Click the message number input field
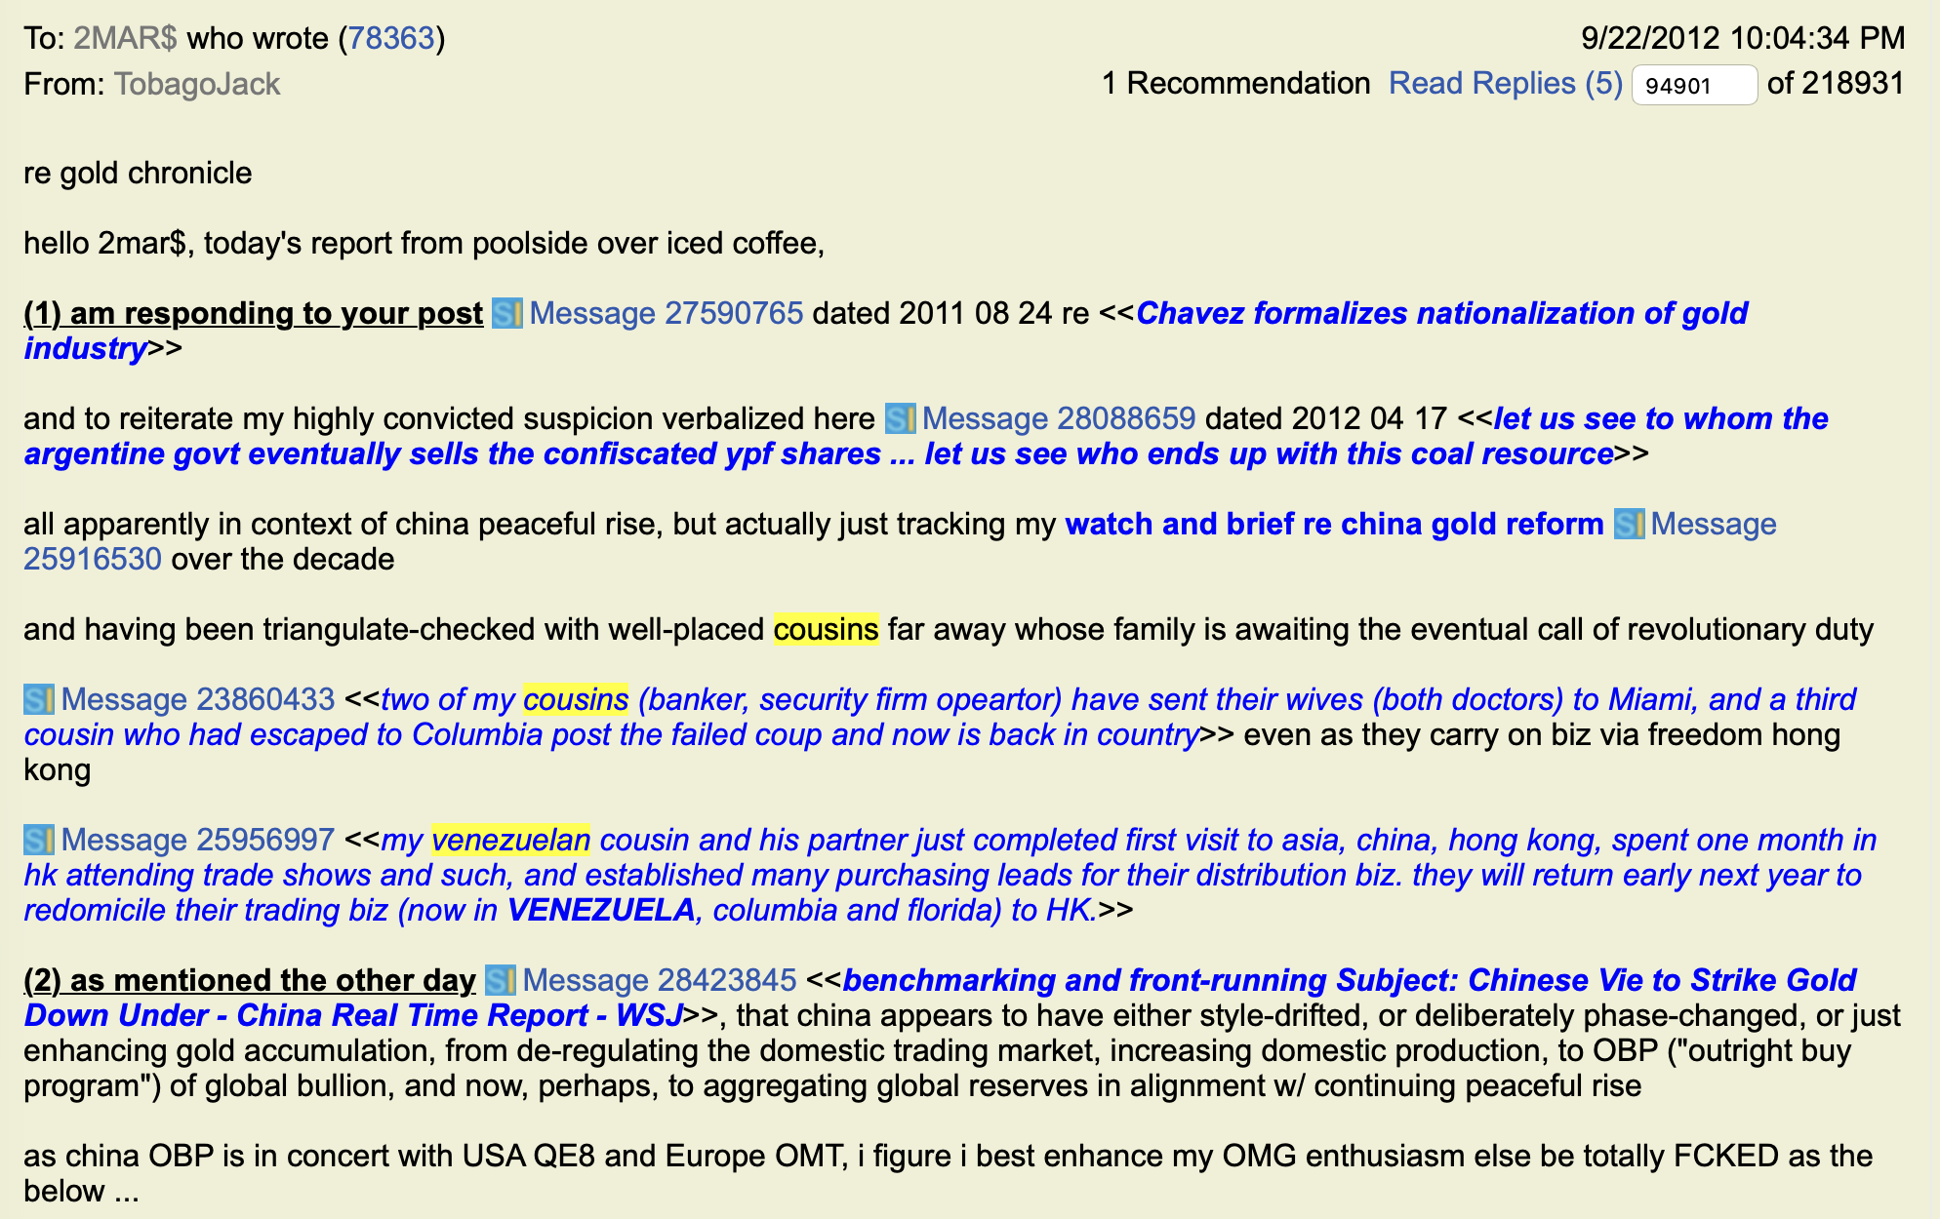Viewport: 1940px width, 1219px height. [x=1693, y=85]
